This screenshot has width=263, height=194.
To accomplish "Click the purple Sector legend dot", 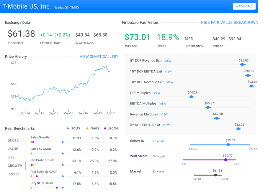I will (105, 128).
